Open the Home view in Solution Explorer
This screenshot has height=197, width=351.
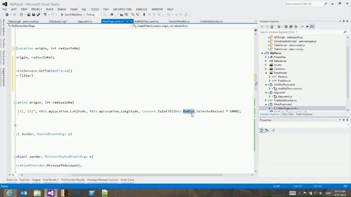coord(272,27)
